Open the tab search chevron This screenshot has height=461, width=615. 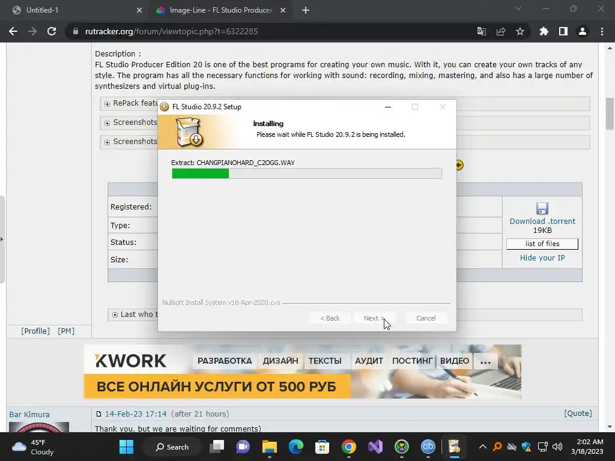tap(518, 8)
